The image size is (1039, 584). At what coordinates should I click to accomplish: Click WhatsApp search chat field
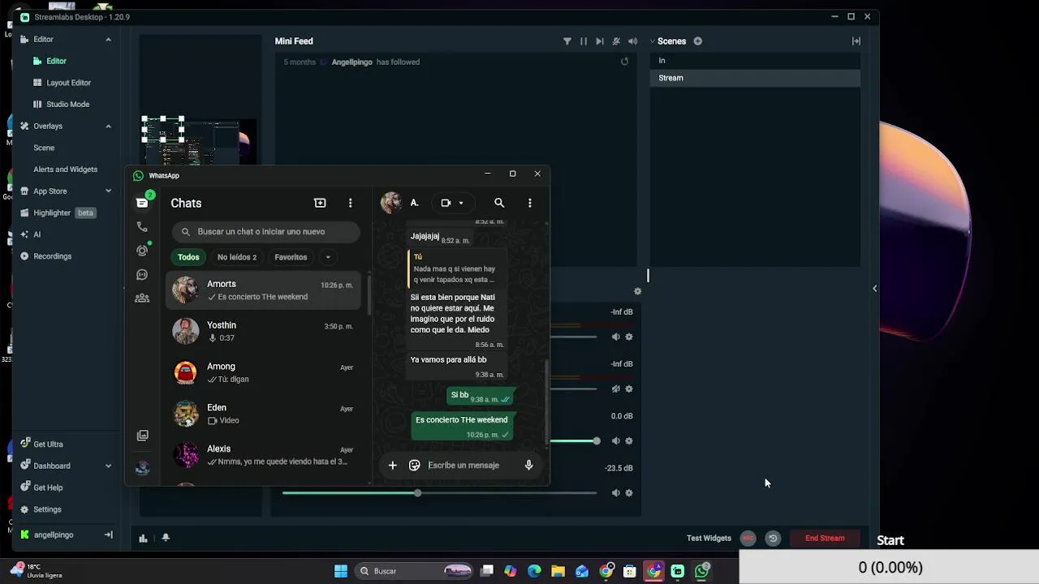[266, 232]
